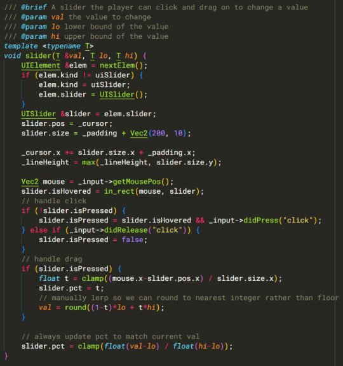Click 'if' keyword before 'slider.isPressed) {' drag check
Screen dimensions: 343x366
pos(25,269)
